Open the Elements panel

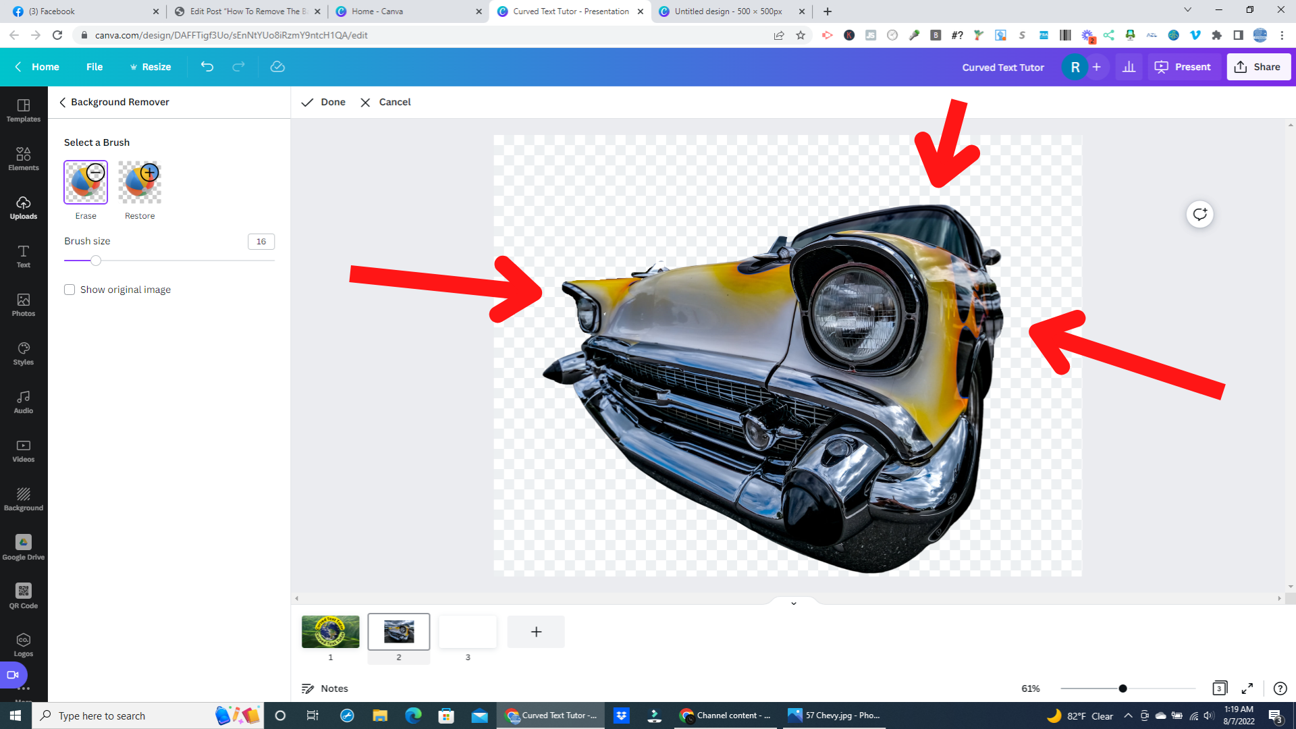(x=24, y=159)
